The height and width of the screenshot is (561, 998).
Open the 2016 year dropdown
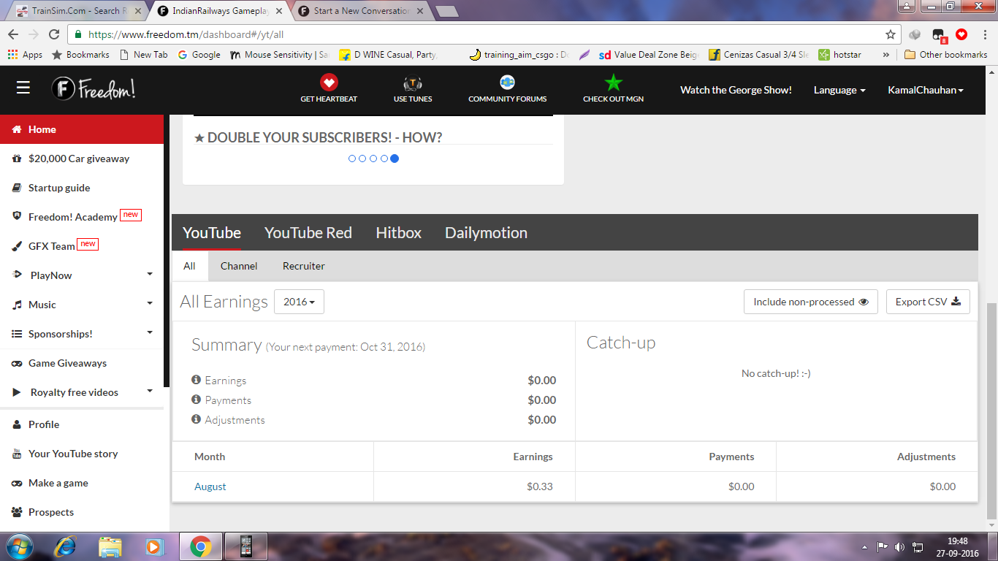point(299,302)
